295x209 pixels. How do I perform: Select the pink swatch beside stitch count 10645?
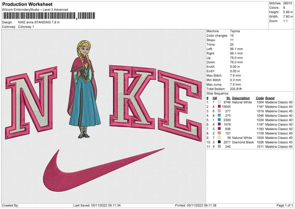(219, 106)
